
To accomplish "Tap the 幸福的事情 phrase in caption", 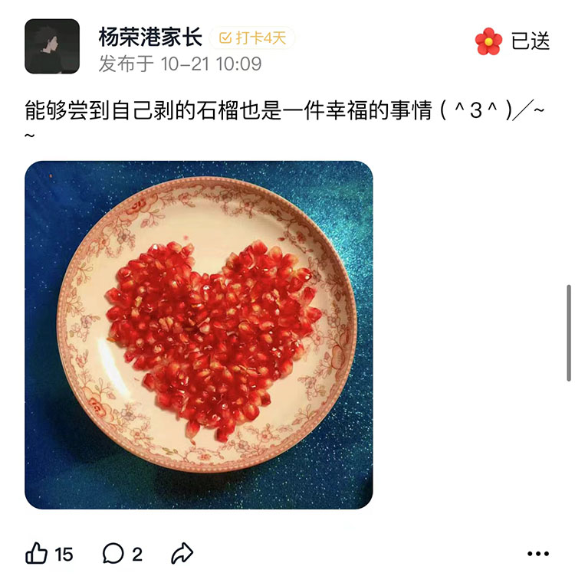I will click(x=379, y=110).
